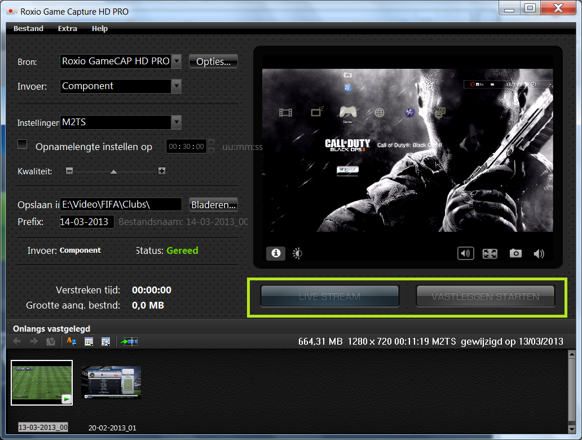Click the 20-02-2013_01 file name label
The height and width of the screenshot is (440, 582).
click(112, 428)
